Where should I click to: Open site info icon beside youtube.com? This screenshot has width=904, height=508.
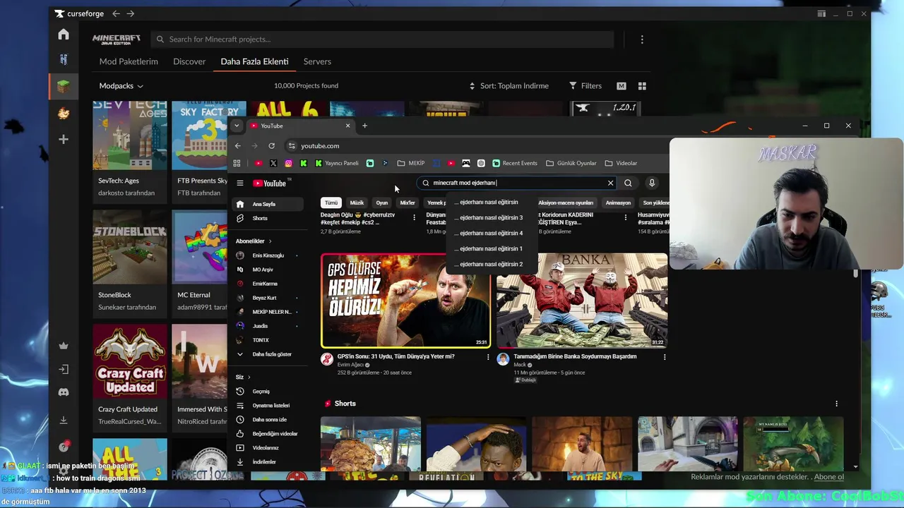pyautogui.click(x=291, y=146)
